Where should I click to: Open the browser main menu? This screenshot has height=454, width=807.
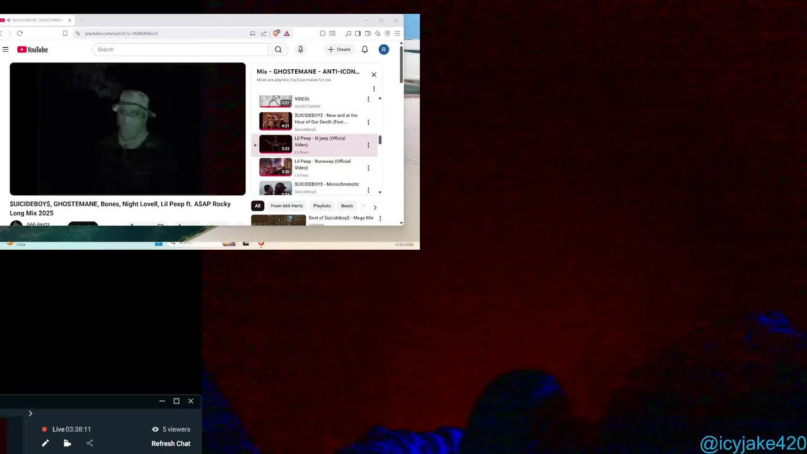tap(397, 33)
